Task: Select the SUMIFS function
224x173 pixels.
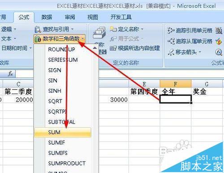Action: click(63, 153)
